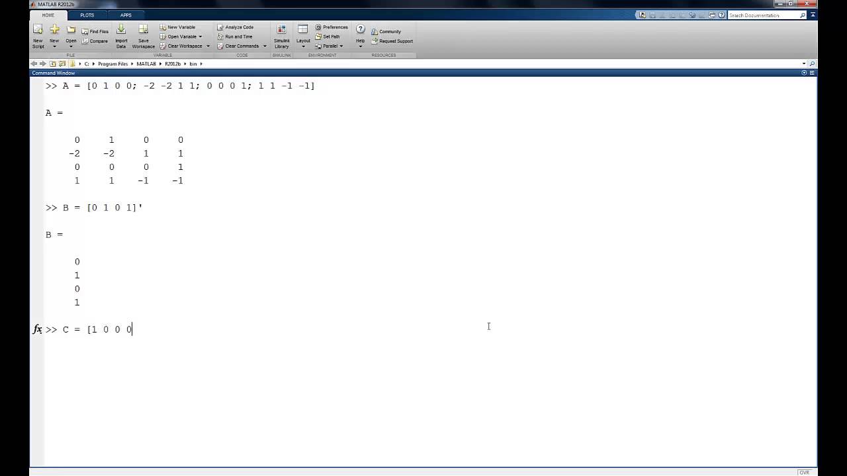Click Find Files

(95, 31)
